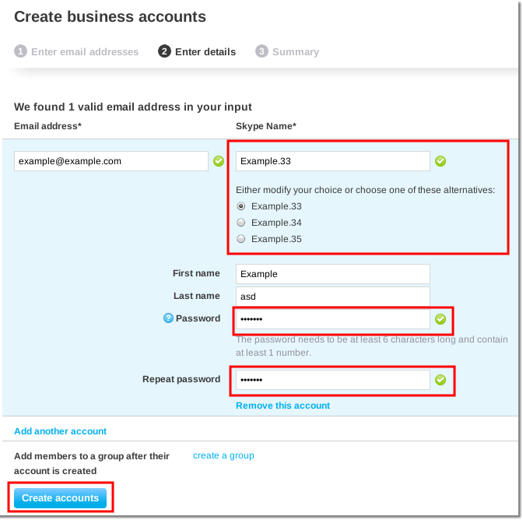Screen dimensions: 523x520
Task: Choose the Example.34 alternative name
Action: pyautogui.click(x=241, y=223)
